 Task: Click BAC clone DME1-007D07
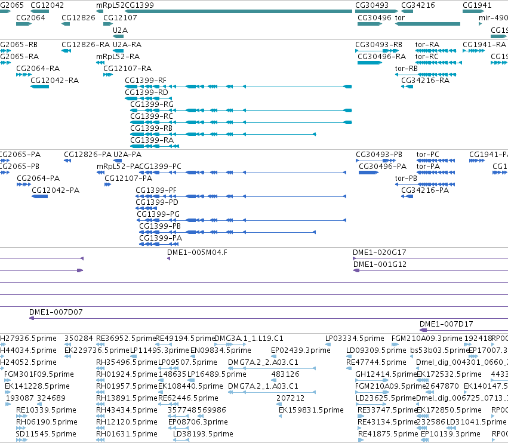[x=56, y=312]
